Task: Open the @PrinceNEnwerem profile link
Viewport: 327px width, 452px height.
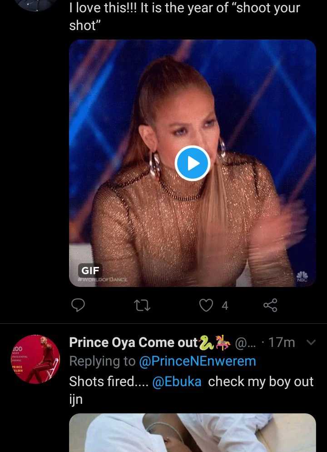Action: click(198, 361)
